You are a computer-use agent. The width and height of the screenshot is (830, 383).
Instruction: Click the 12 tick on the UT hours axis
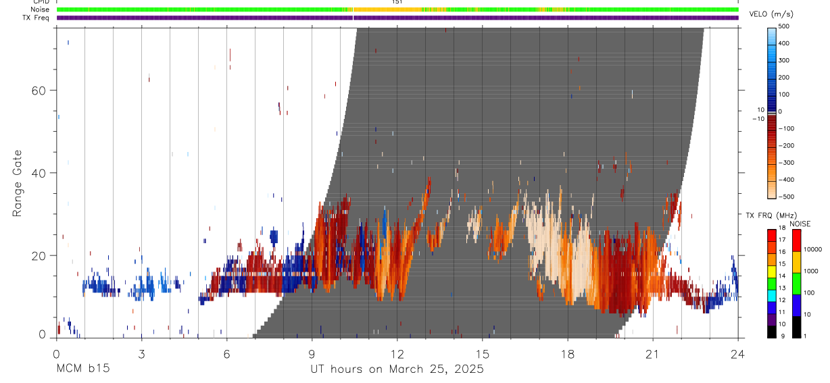click(x=397, y=355)
